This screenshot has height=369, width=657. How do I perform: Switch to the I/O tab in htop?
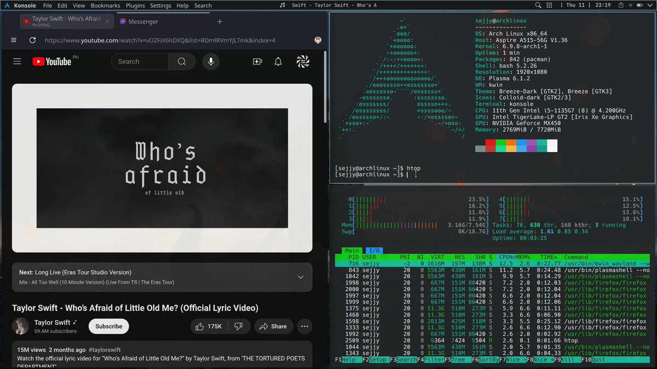click(373, 250)
